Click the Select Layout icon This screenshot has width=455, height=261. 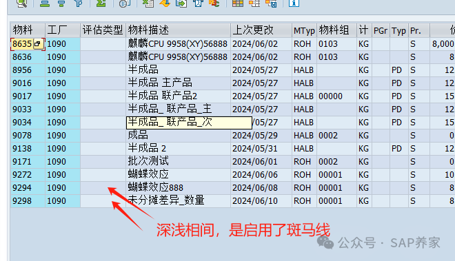coord(254,3)
